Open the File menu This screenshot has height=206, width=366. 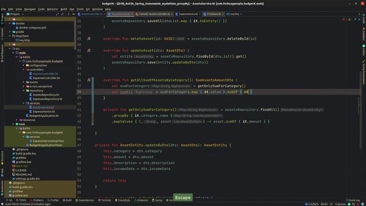3,9
